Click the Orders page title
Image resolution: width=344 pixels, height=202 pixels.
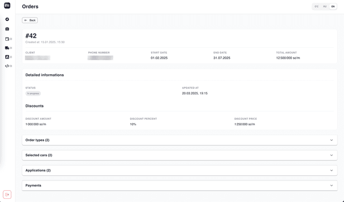coord(30,6)
